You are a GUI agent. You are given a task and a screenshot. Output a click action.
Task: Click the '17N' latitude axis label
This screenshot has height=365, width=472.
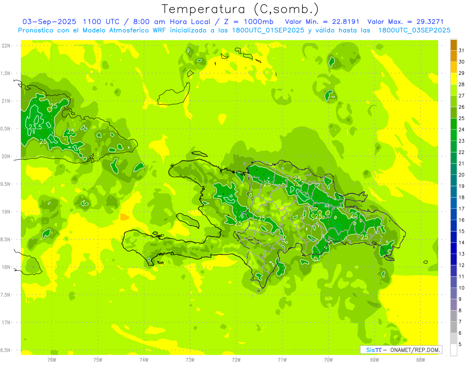pos(6,322)
